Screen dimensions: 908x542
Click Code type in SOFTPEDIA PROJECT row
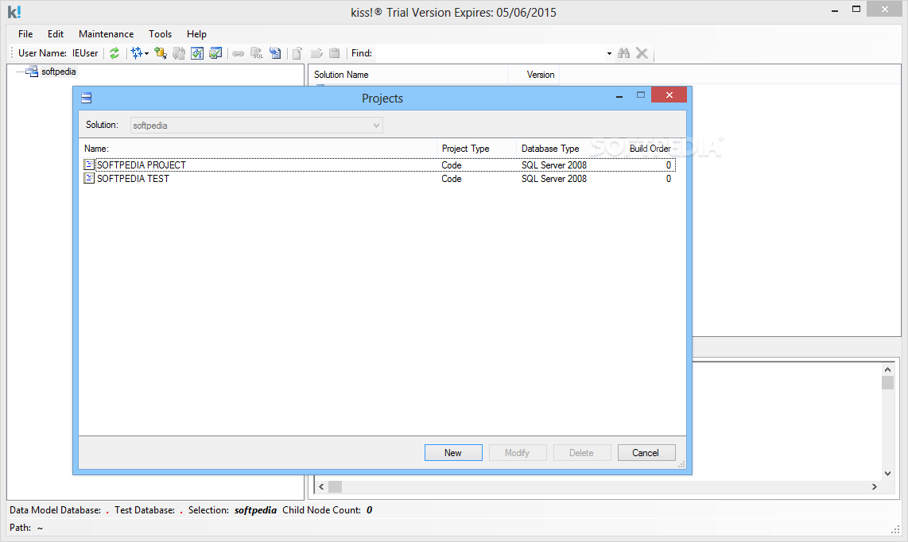tap(451, 165)
